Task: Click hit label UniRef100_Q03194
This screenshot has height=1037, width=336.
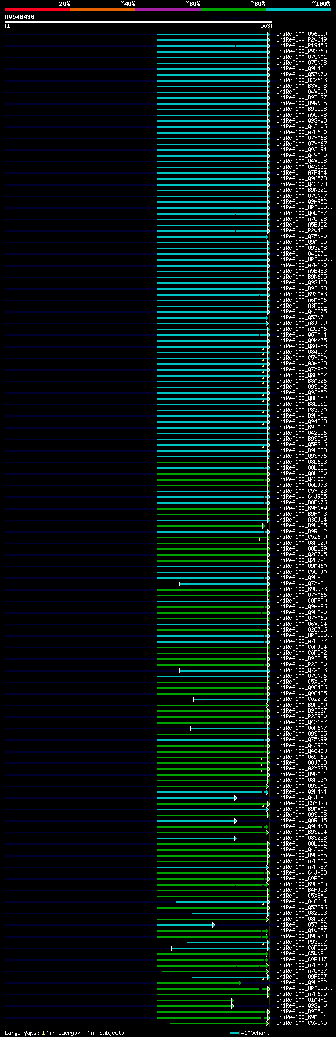Action: [x=301, y=149]
